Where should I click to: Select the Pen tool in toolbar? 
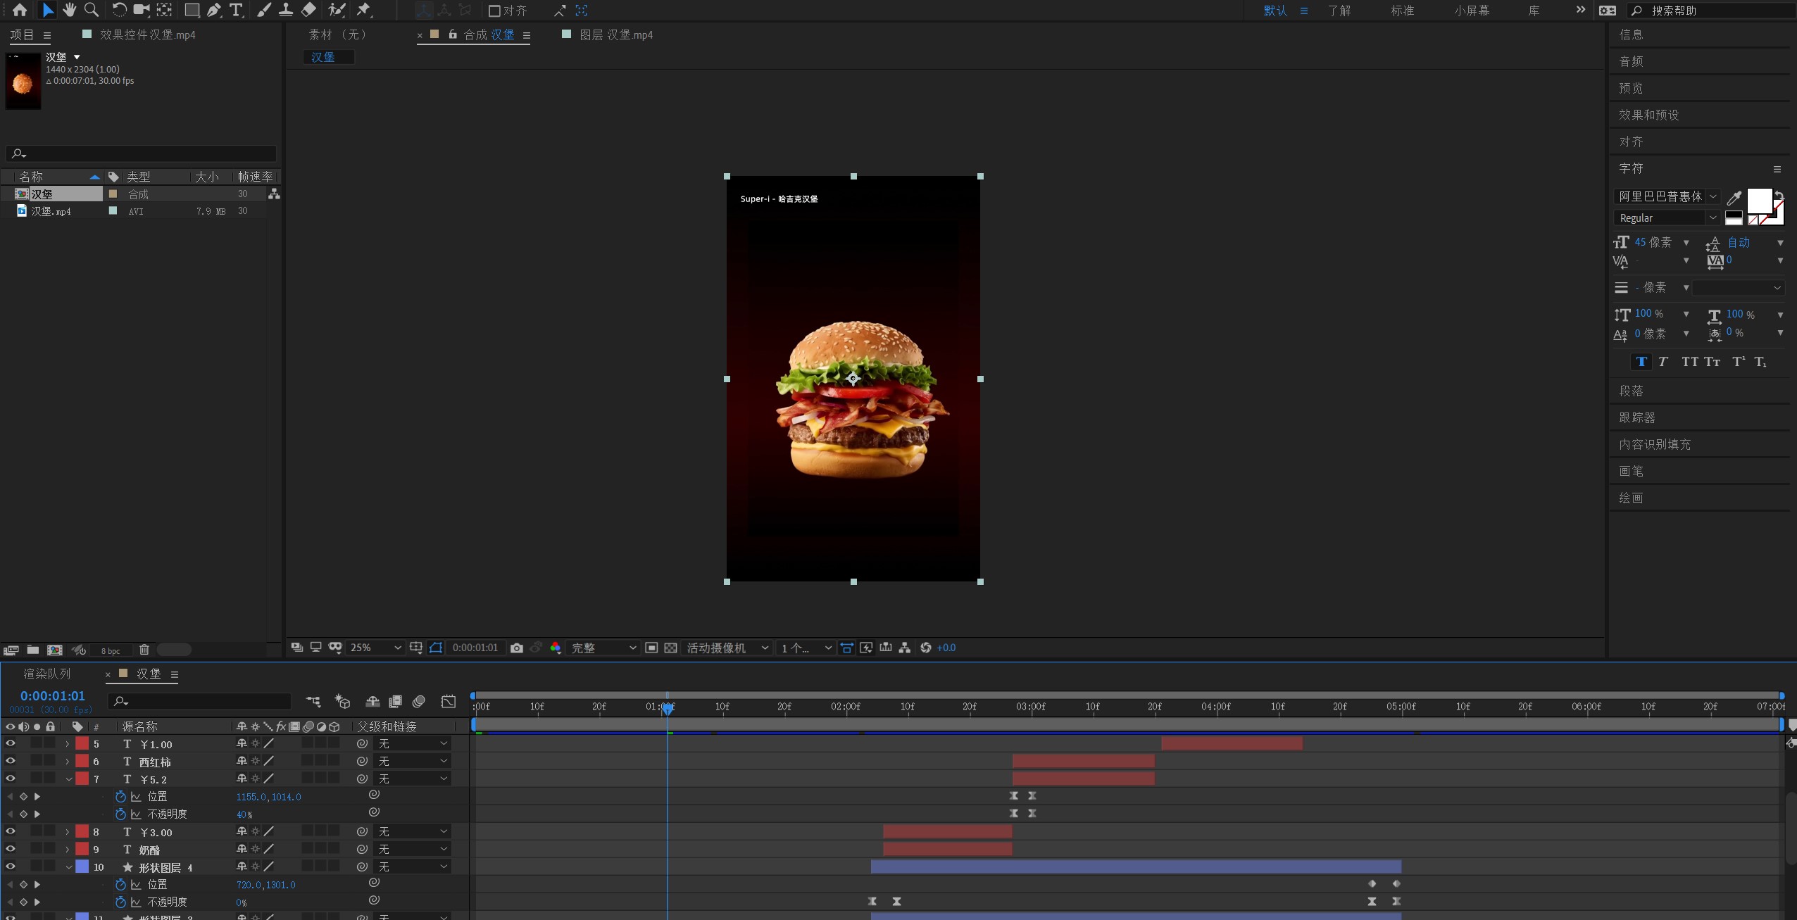point(214,10)
